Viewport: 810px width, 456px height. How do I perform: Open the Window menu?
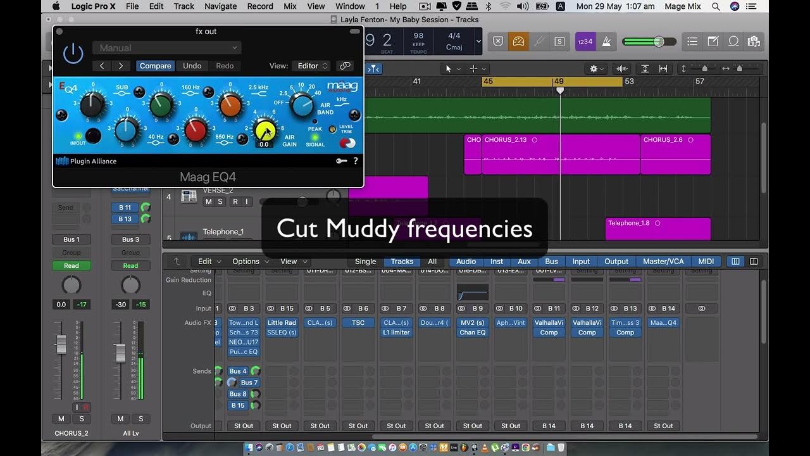tap(350, 6)
